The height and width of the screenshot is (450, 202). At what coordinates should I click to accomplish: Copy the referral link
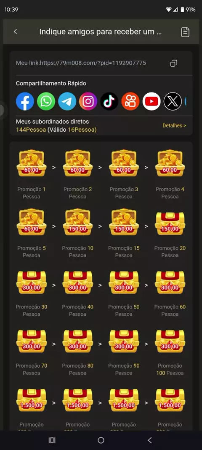[174, 63]
